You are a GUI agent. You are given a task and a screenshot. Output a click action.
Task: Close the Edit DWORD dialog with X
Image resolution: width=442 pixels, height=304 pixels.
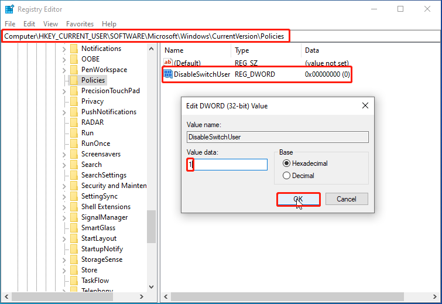click(x=365, y=105)
